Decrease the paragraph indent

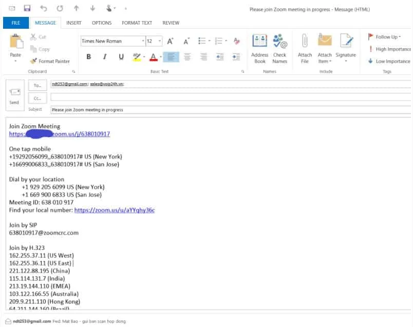(x=220, y=56)
